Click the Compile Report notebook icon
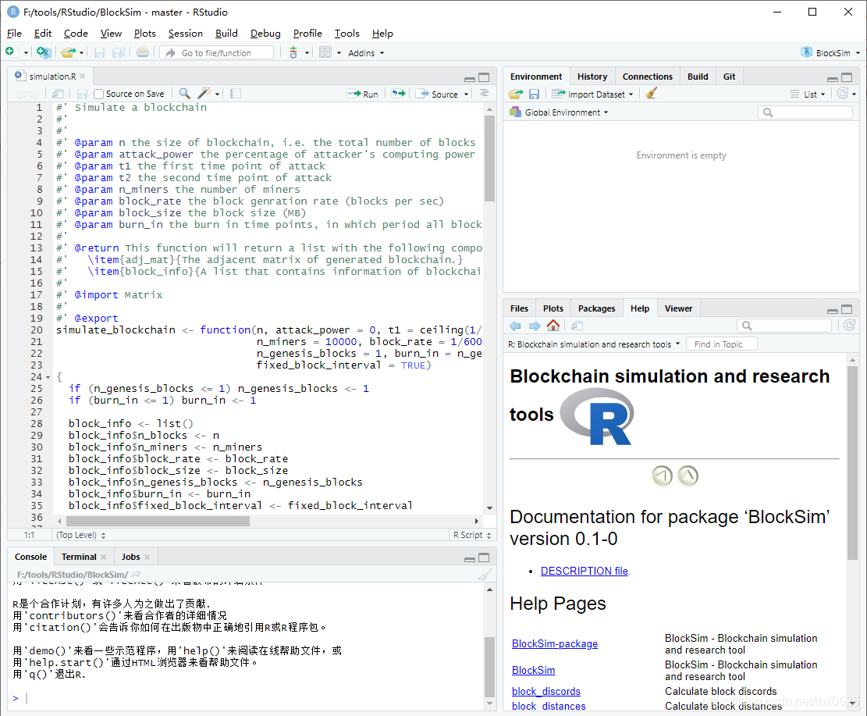This screenshot has height=716, width=867. point(236,94)
